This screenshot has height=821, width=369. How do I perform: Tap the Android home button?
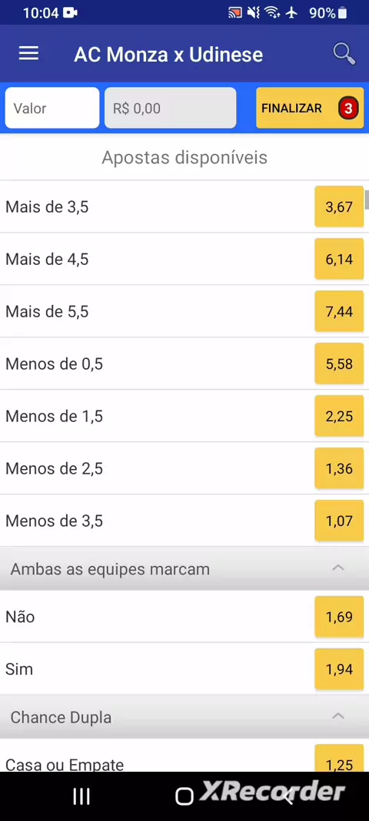(184, 796)
